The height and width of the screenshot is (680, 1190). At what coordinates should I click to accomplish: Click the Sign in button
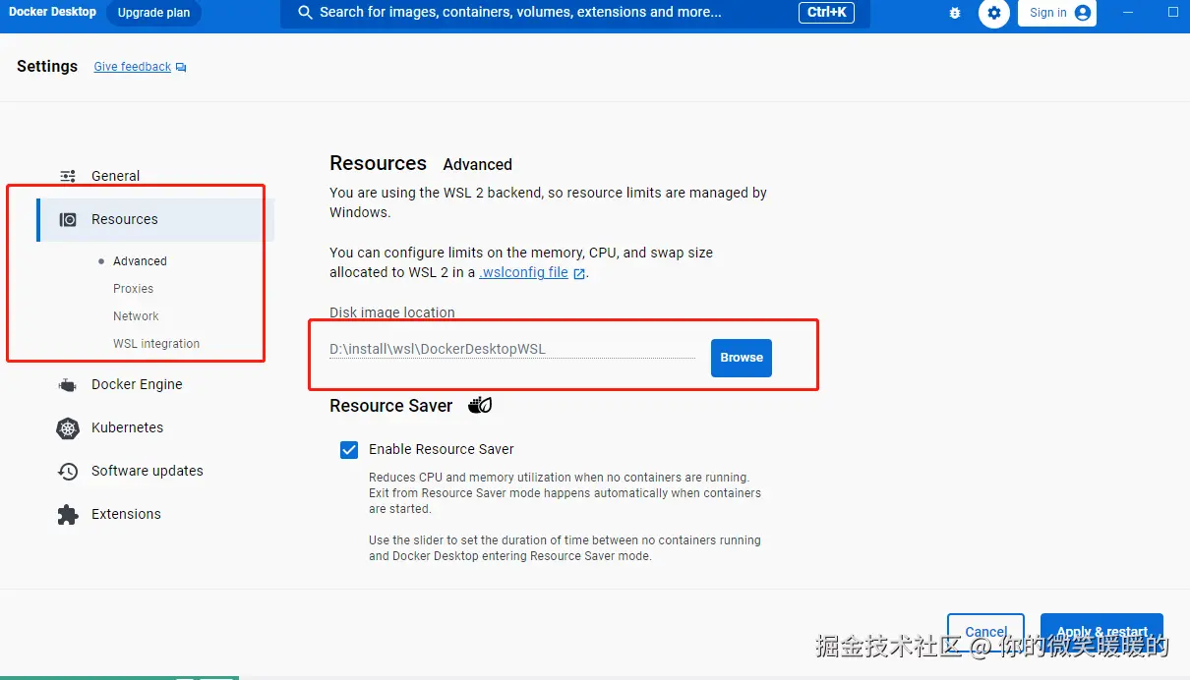click(x=1057, y=13)
